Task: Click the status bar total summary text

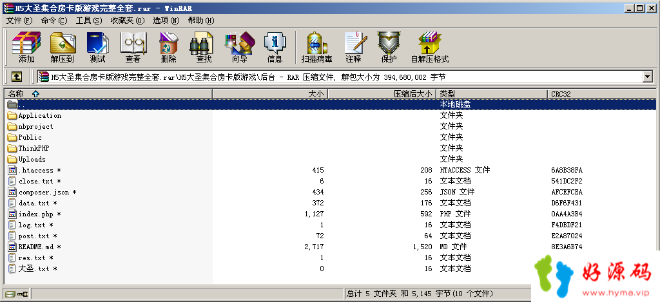Action: 419,293
